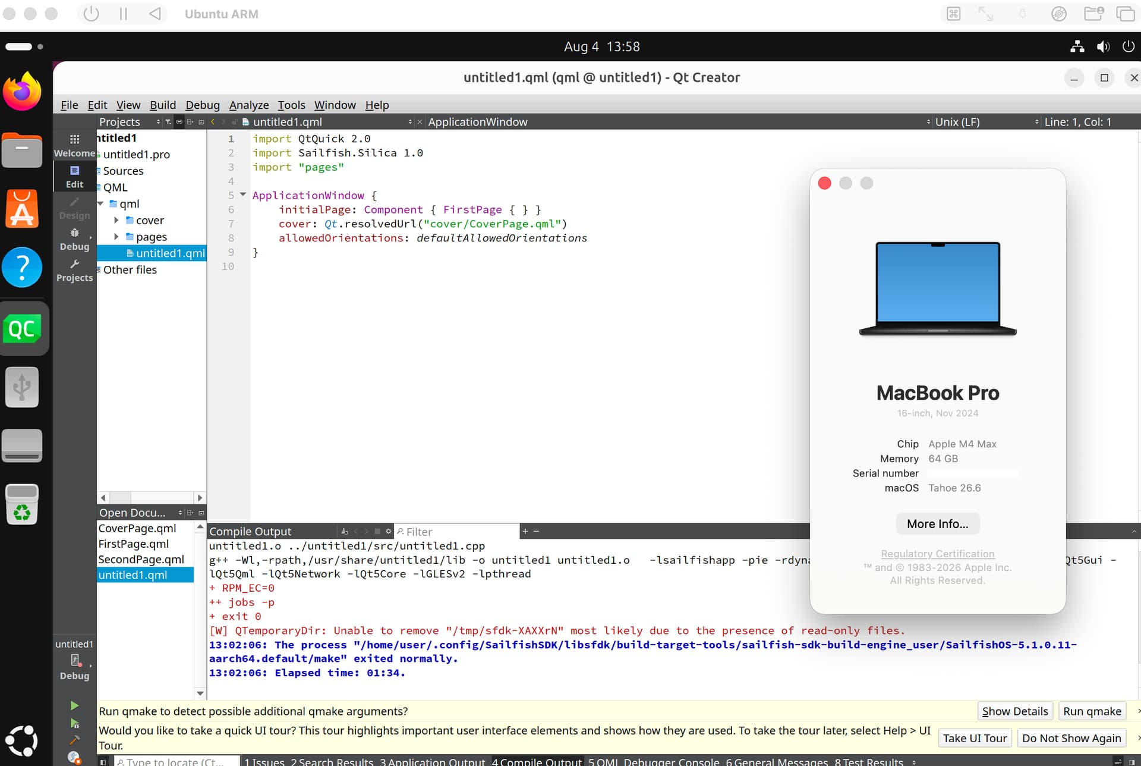This screenshot has width=1141, height=766.
Task: Expand the cover folder
Action: coord(116,220)
